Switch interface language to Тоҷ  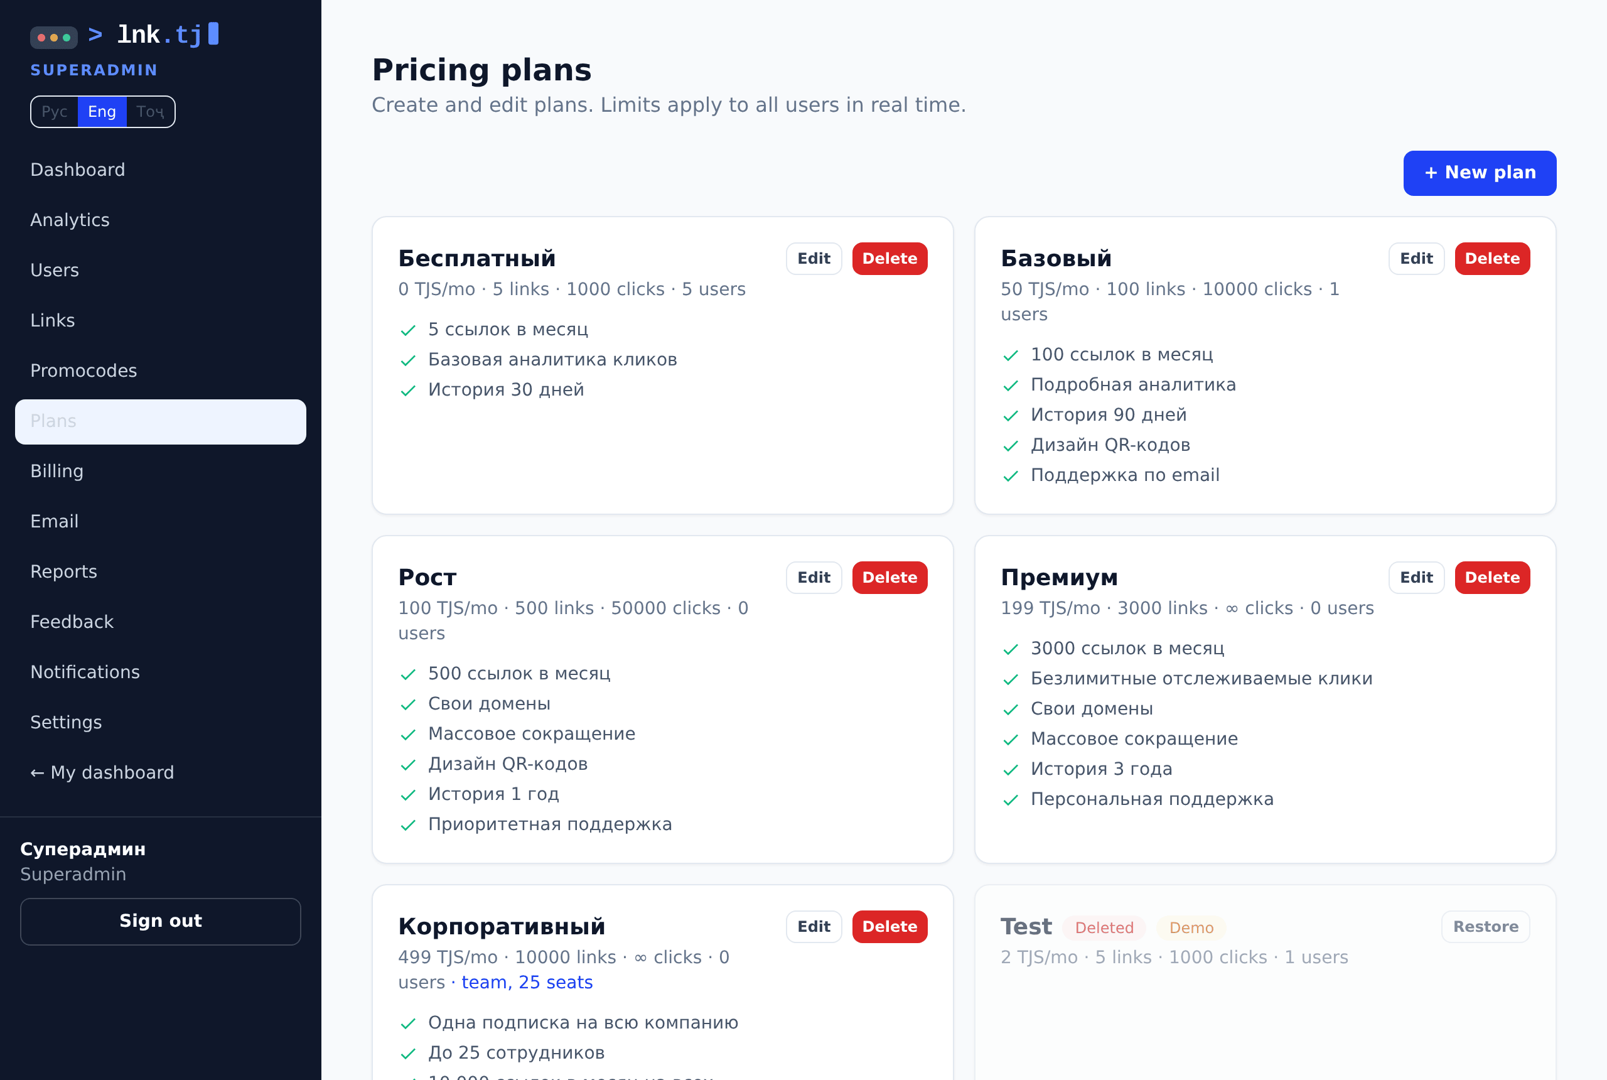(150, 112)
